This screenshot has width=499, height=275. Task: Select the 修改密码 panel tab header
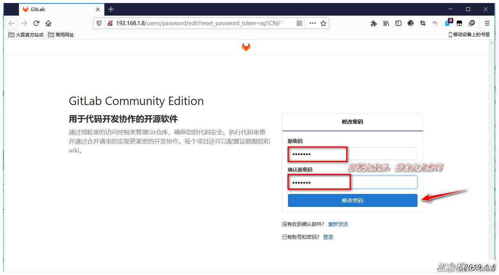coord(353,122)
